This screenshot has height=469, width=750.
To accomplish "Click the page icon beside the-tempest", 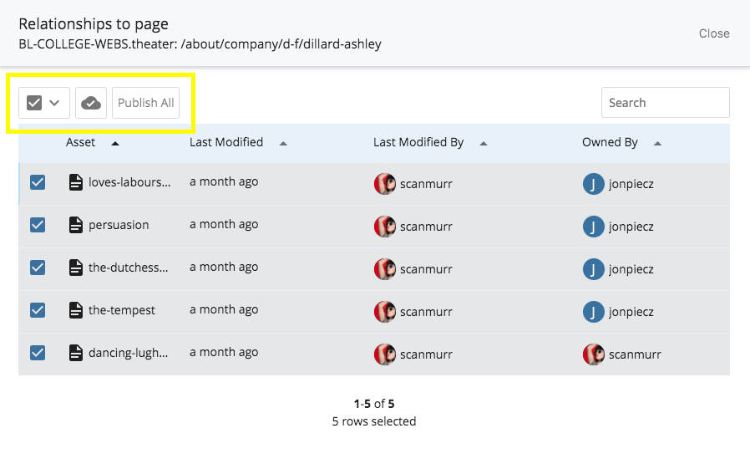I will 76,310.
